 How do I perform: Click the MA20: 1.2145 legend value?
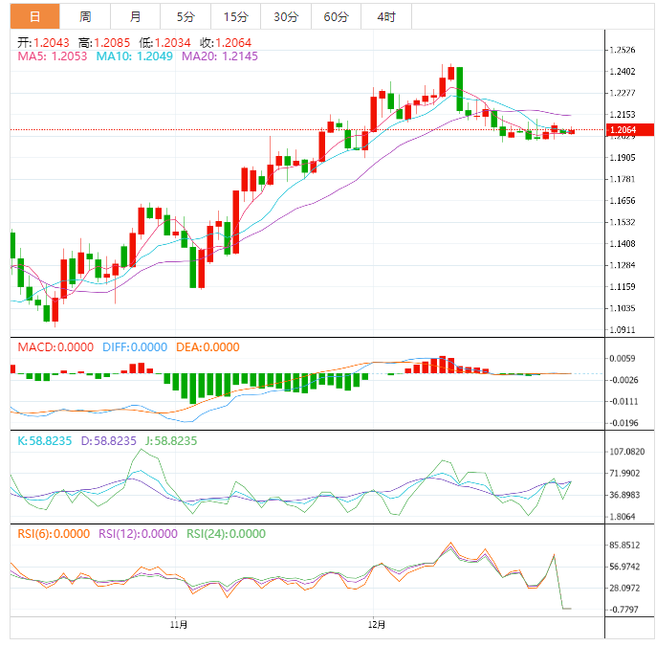click(x=220, y=56)
